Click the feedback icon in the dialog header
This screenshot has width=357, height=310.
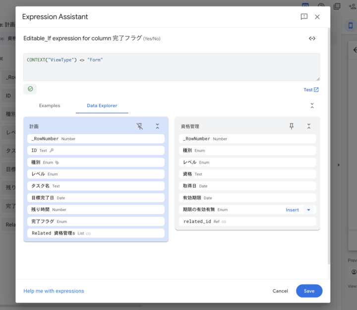point(304,17)
